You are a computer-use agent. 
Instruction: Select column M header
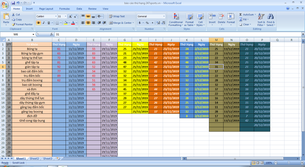click(x=216, y=40)
